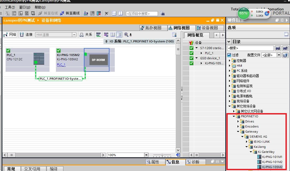Click the zoom slider below the network canvas
The image size is (290, 171).
(162, 155)
